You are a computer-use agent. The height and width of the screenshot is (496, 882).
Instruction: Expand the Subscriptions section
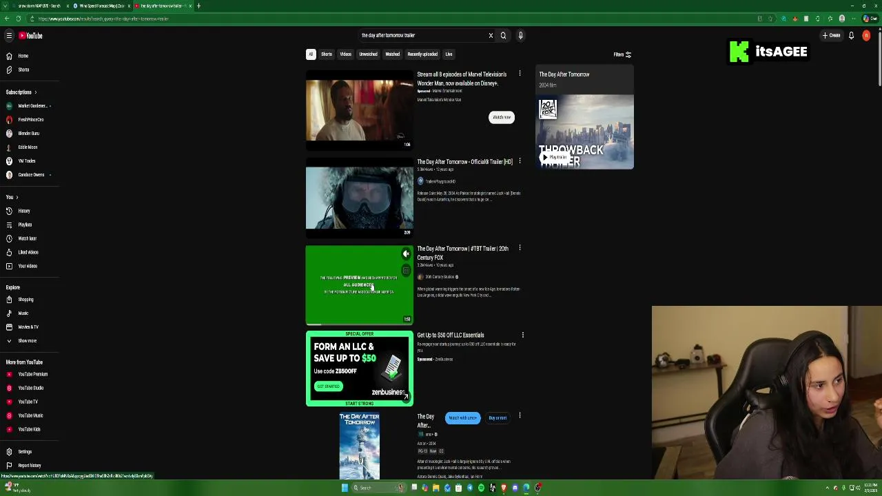coord(21,92)
